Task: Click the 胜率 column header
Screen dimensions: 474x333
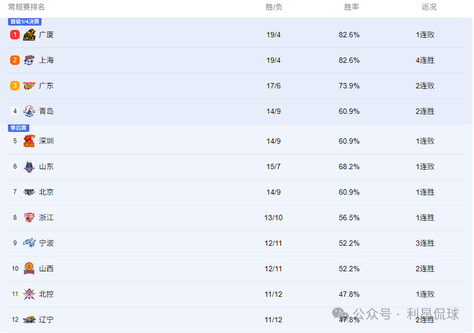Action: pos(351,7)
